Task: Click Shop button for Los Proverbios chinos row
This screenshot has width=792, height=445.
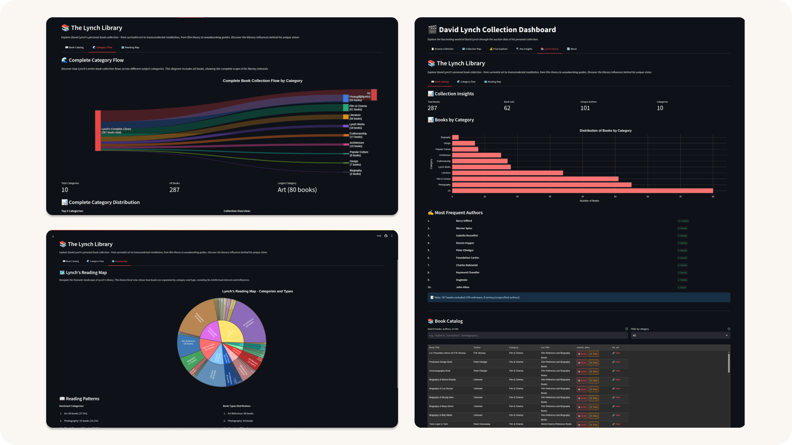Action: pos(594,354)
